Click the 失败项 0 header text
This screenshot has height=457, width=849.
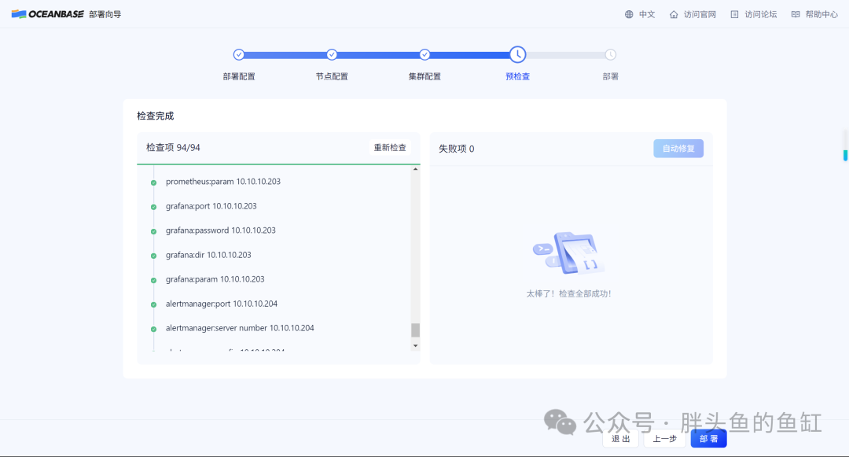pos(457,149)
